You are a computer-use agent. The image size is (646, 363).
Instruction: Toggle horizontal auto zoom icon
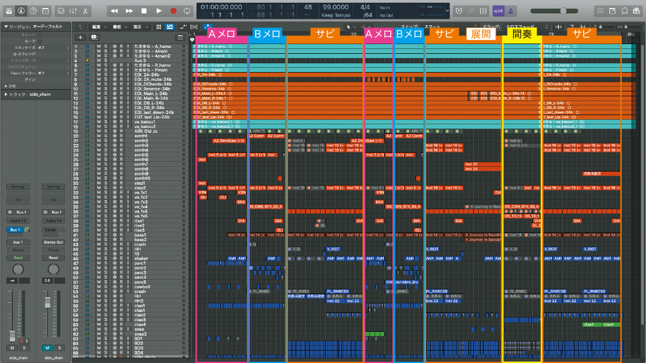[582, 26]
